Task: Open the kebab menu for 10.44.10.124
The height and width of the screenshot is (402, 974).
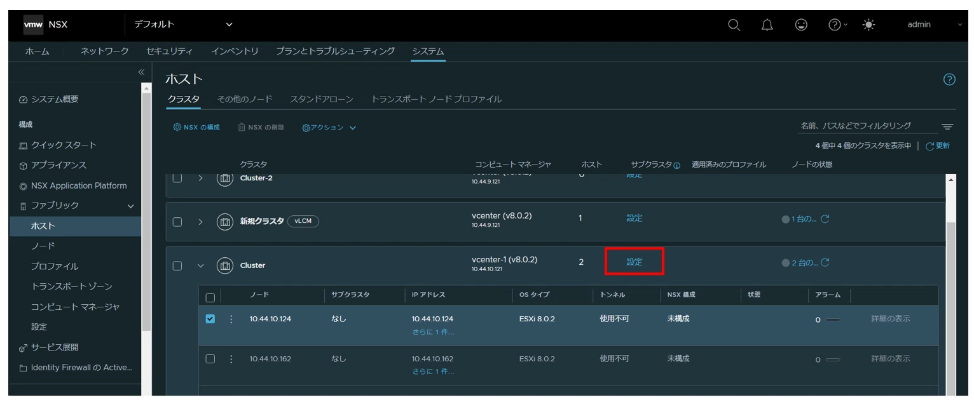Action: (231, 319)
